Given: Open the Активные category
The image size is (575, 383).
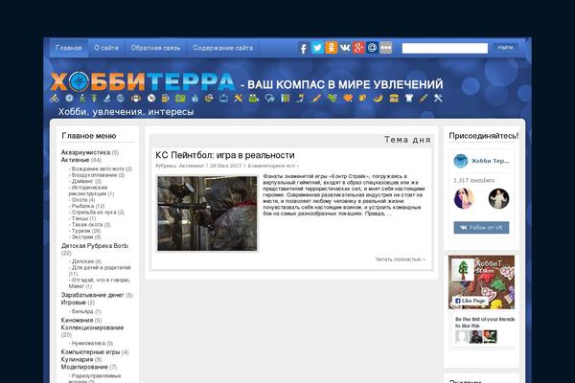Looking at the screenshot, I should [x=75, y=160].
